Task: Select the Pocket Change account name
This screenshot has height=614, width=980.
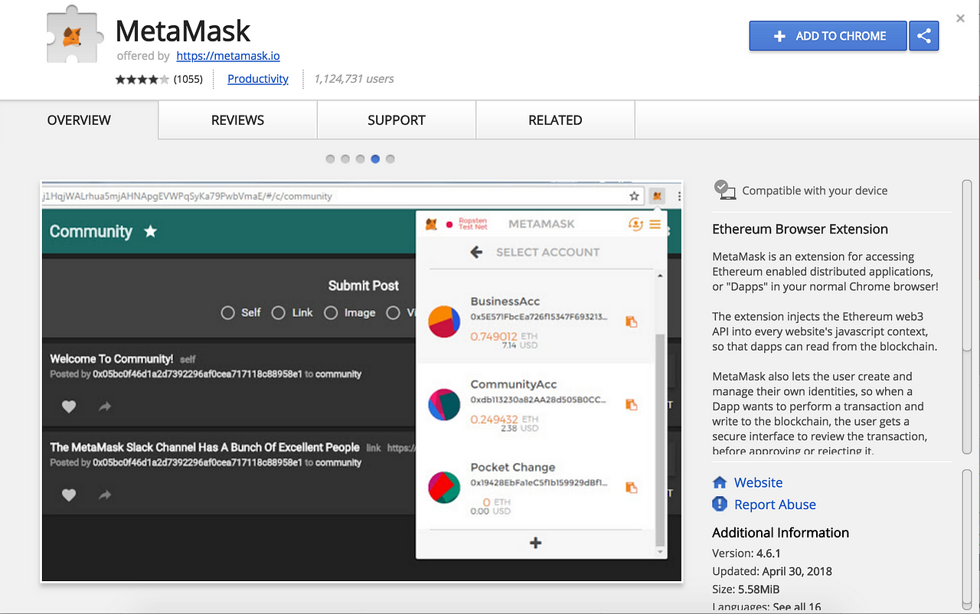Action: point(513,467)
